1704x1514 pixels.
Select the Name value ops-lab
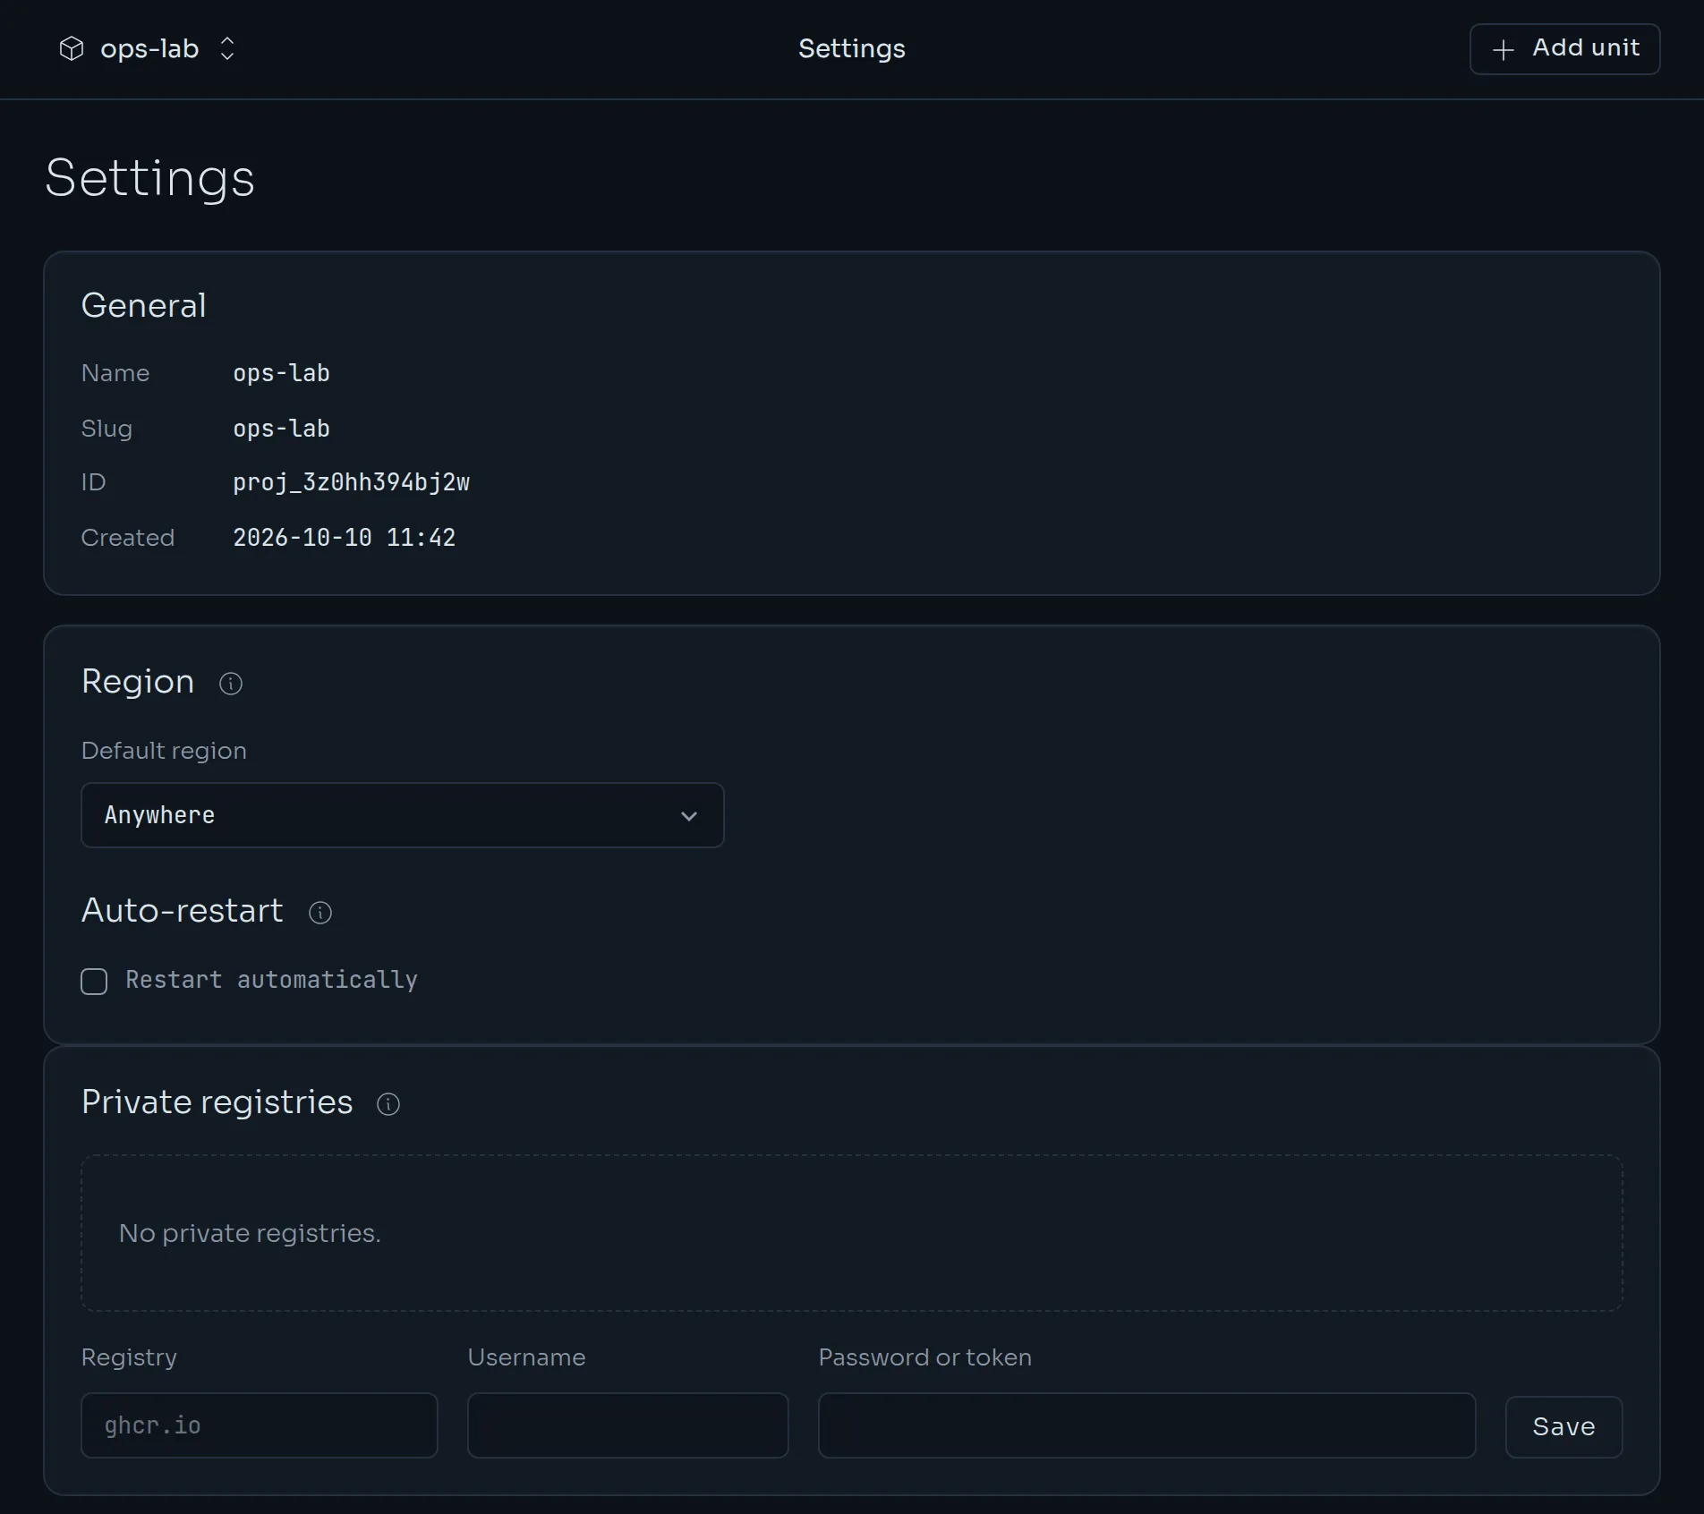pos(282,373)
